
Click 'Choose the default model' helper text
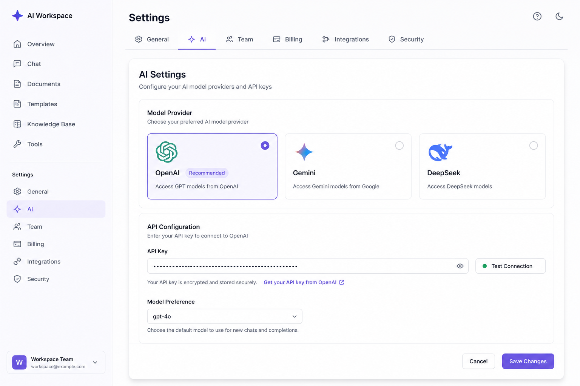point(223,330)
